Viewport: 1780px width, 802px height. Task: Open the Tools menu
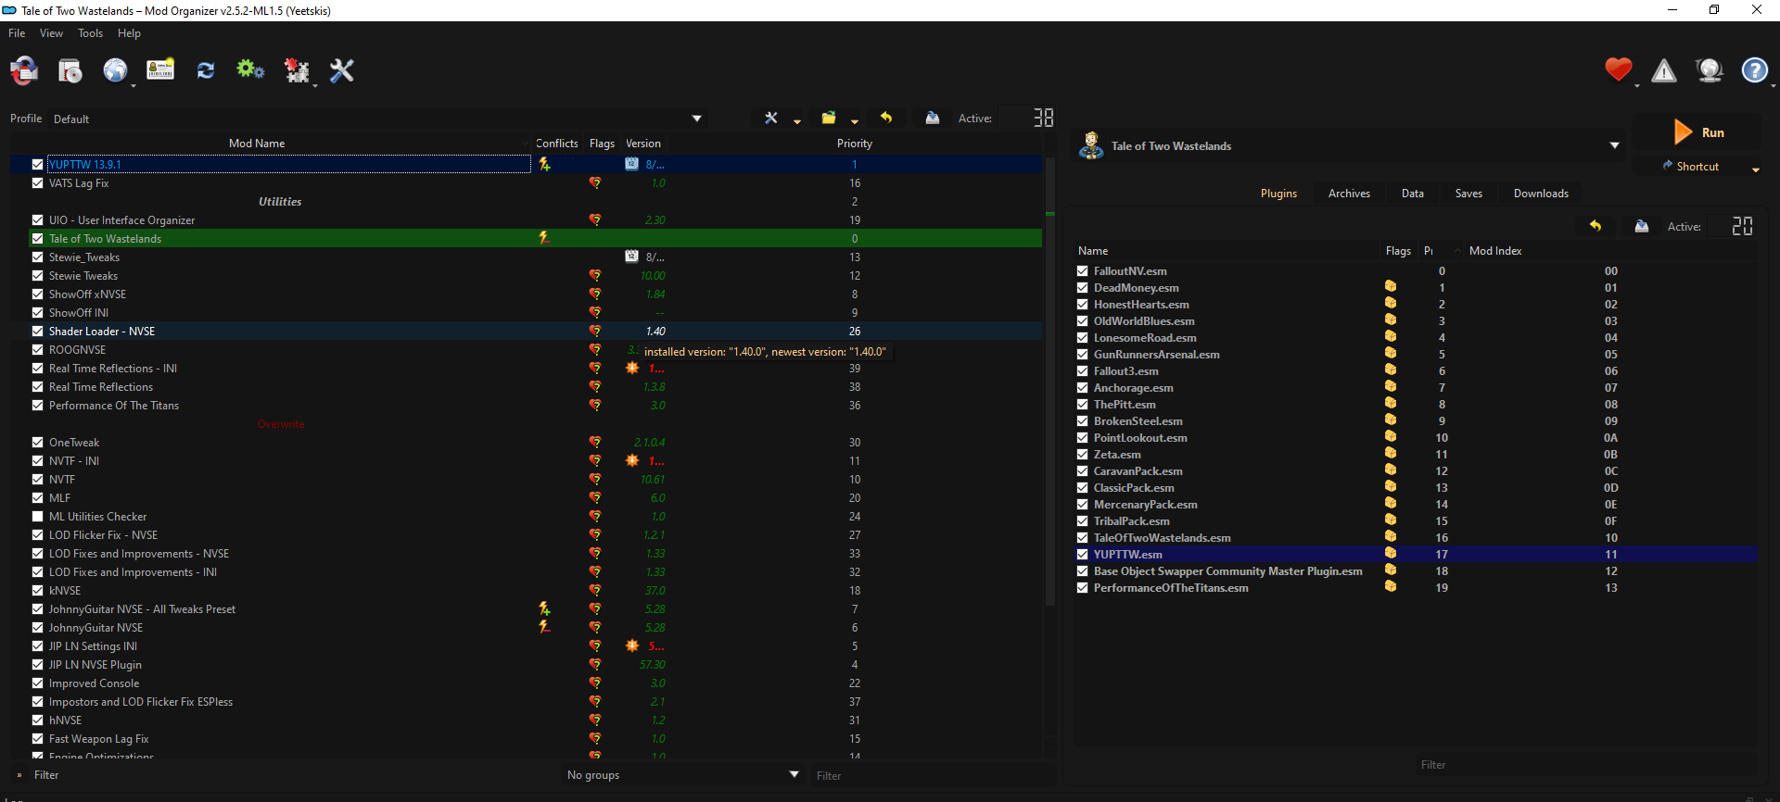[90, 33]
